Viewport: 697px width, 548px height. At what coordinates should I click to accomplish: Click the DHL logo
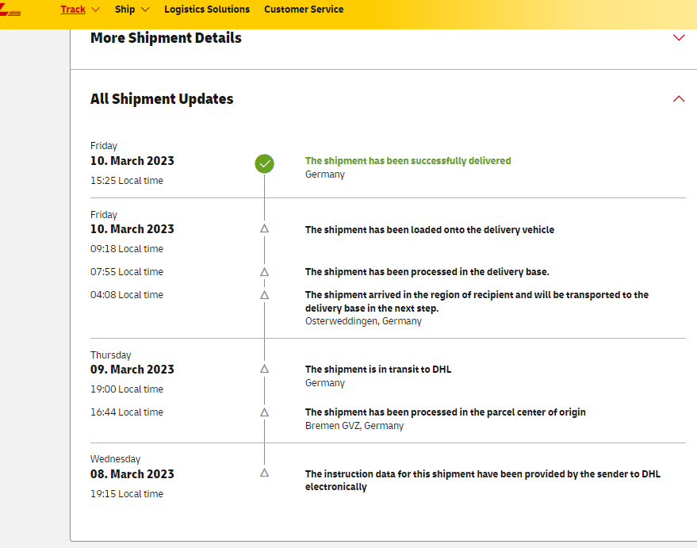[10, 11]
